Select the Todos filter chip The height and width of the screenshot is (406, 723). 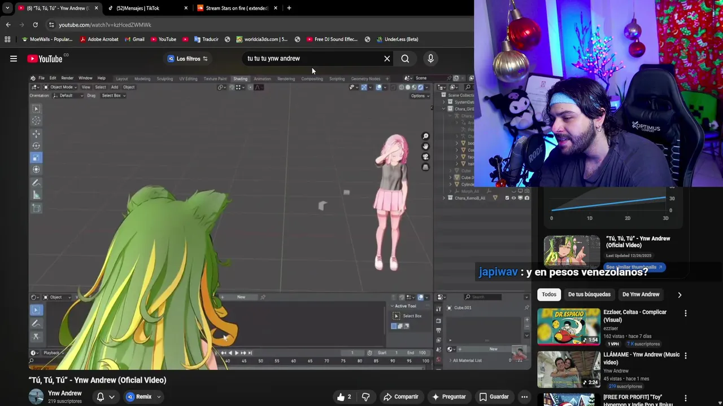tap(549, 294)
